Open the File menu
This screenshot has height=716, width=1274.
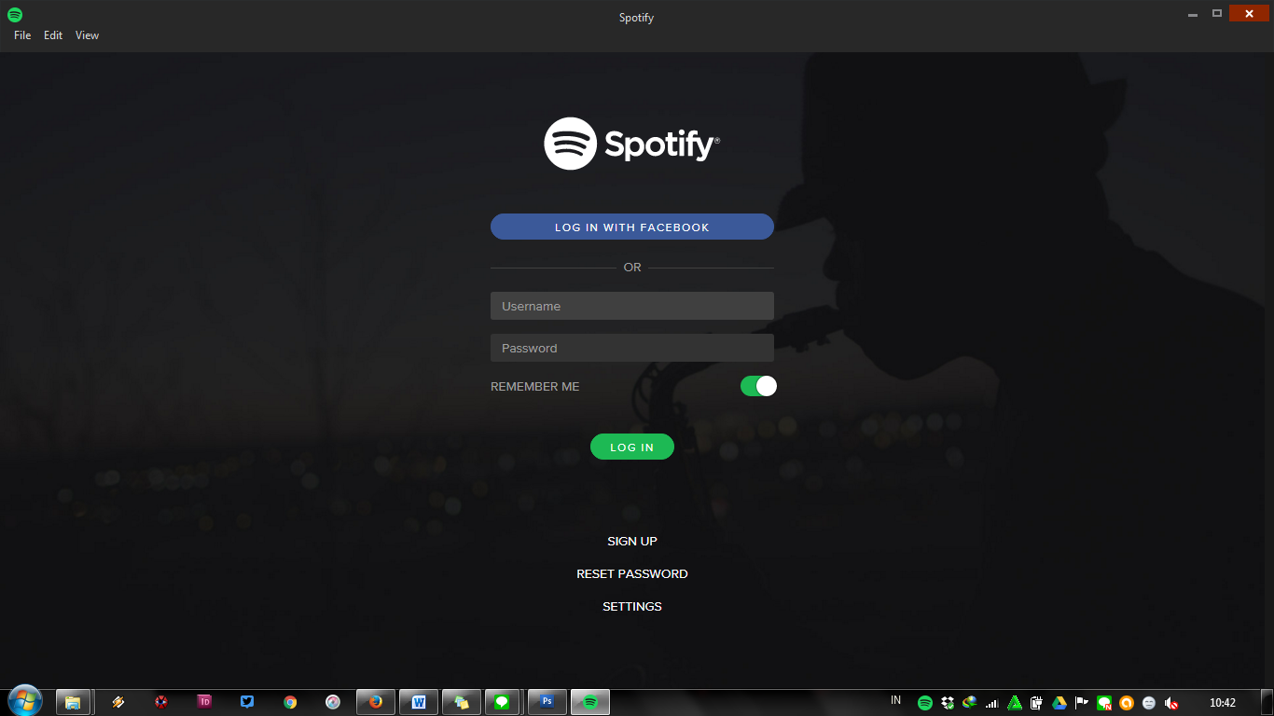(x=22, y=35)
